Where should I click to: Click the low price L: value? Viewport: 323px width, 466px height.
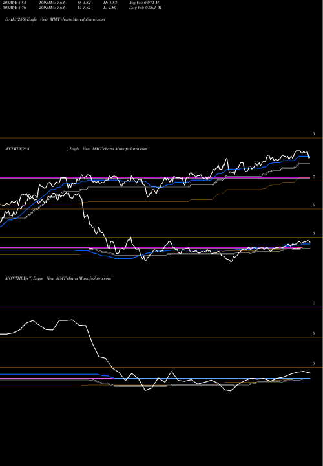[110, 8]
